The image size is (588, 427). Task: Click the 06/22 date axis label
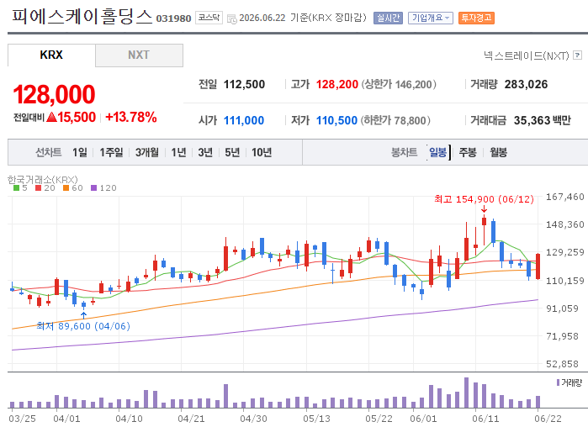pyautogui.click(x=548, y=419)
